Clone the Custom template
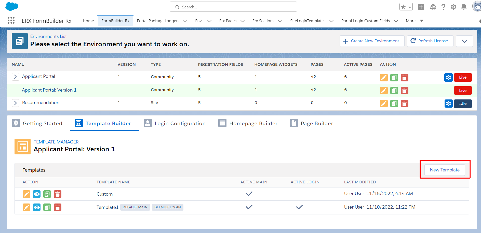This screenshot has width=481, height=233. pyautogui.click(x=47, y=194)
